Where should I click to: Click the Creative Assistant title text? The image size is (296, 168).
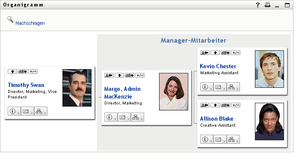pyautogui.click(x=218, y=125)
